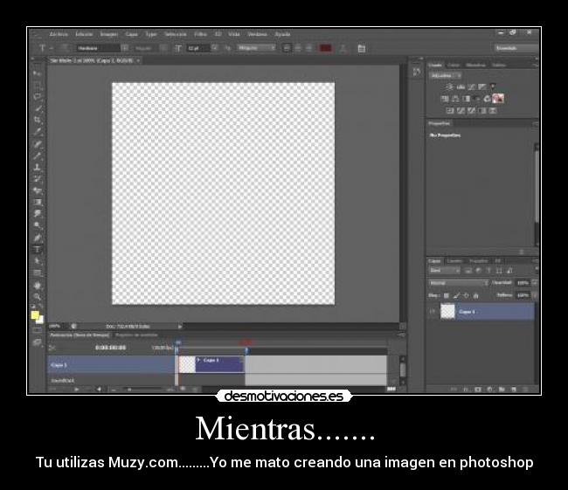Toggle pixel layer filter in Layers panel

point(468,271)
